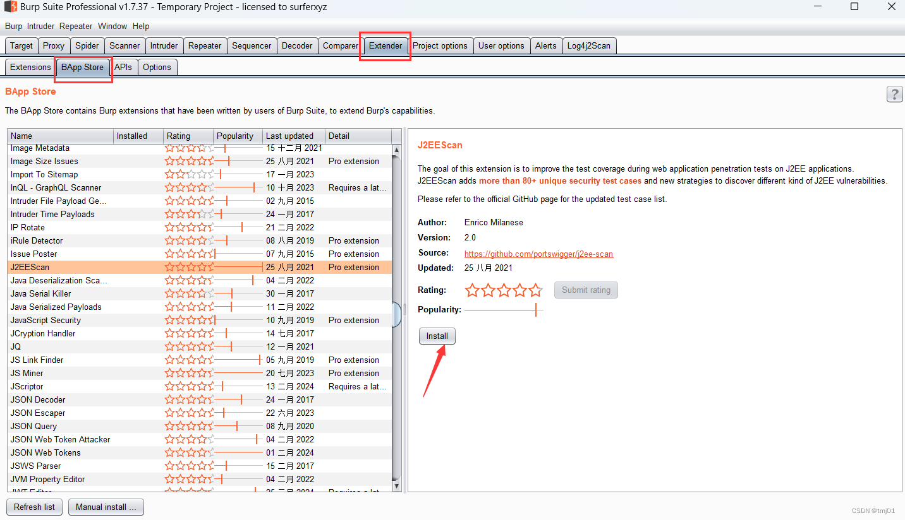Select the Java Serial Killer row
The width and height of the screenshot is (905, 520).
tap(200, 293)
